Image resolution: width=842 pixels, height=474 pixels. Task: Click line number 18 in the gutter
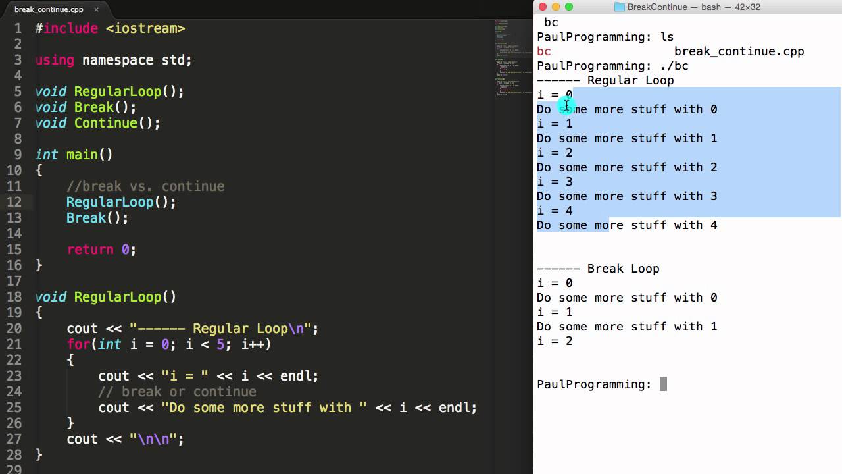click(x=14, y=297)
